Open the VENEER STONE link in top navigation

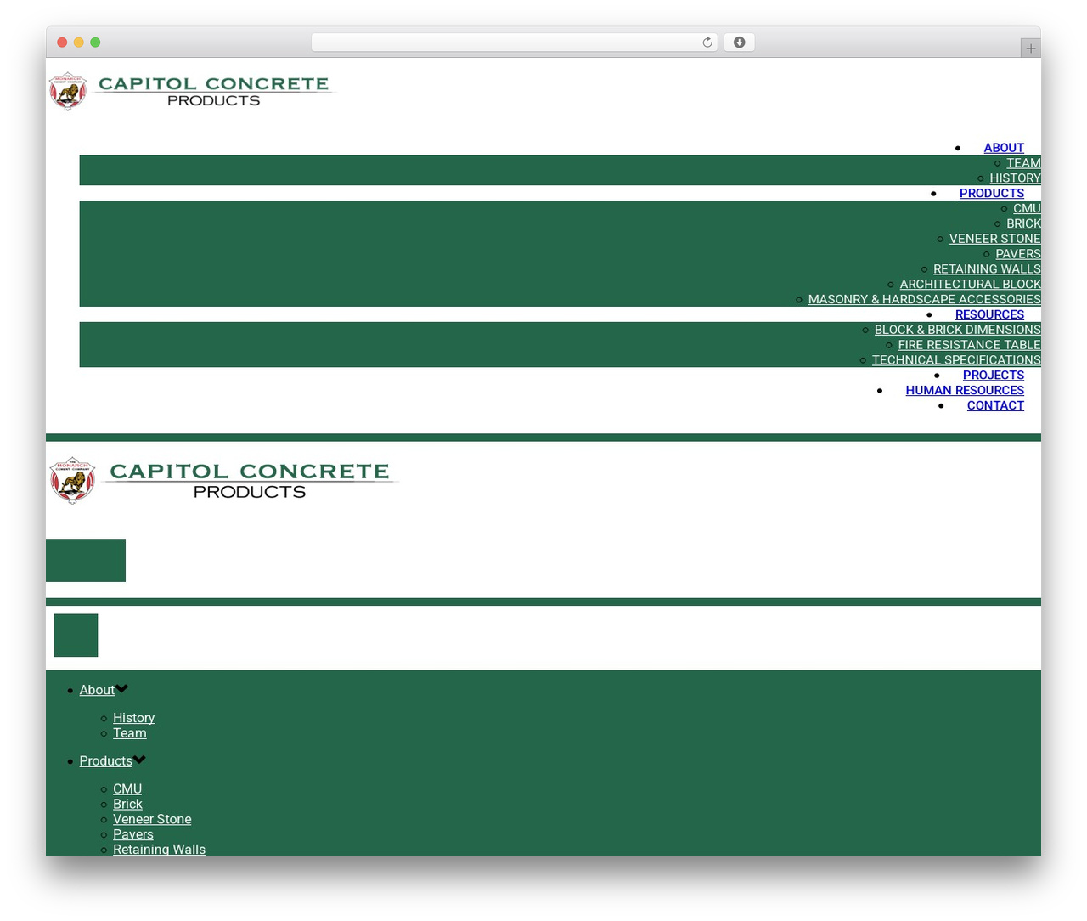pos(995,239)
